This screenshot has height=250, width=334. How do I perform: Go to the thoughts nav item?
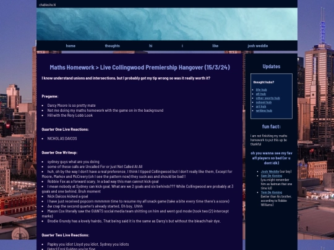coord(112,46)
